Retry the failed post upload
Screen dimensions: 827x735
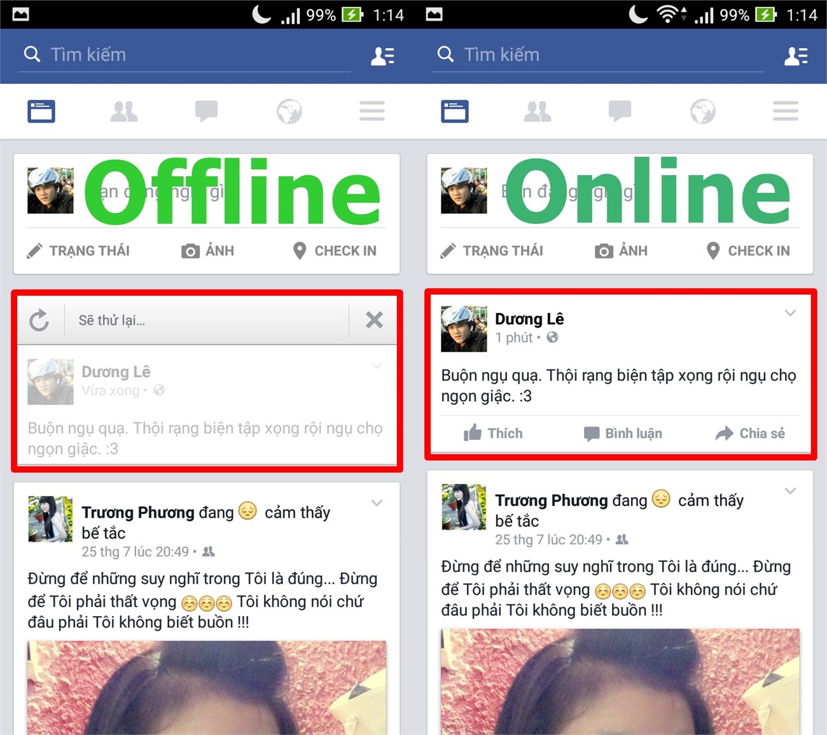tap(39, 320)
